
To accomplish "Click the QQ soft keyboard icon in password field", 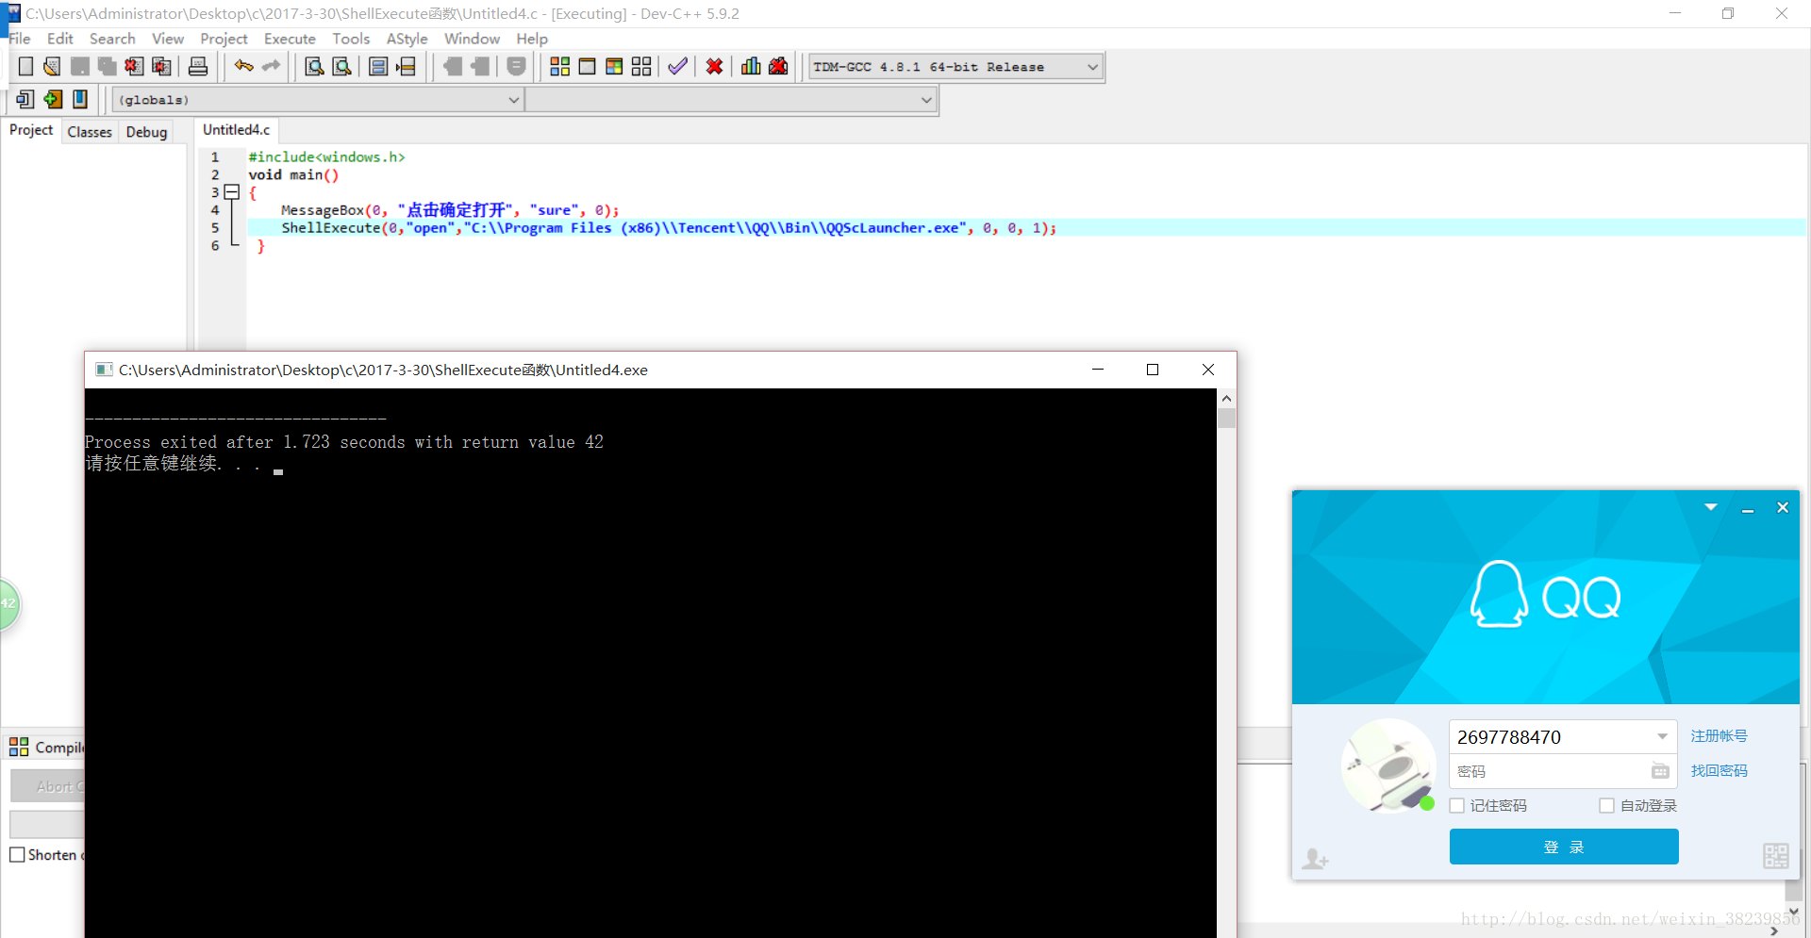I will tap(1660, 771).
